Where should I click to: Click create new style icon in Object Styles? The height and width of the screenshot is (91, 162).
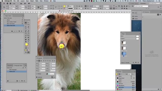[x=19, y=31]
